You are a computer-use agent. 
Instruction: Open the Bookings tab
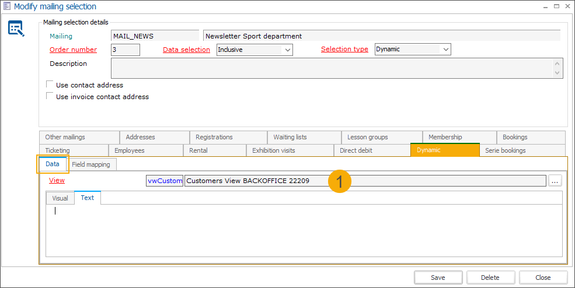coord(531,137)
